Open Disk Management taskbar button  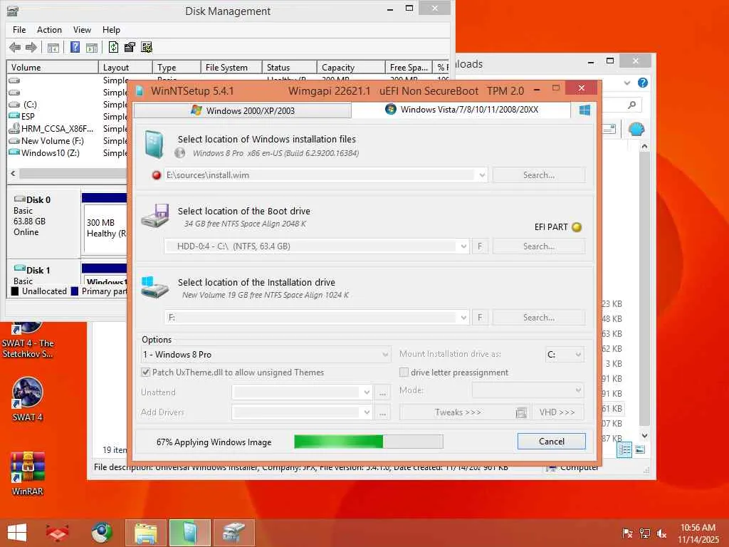coord(234,533)
